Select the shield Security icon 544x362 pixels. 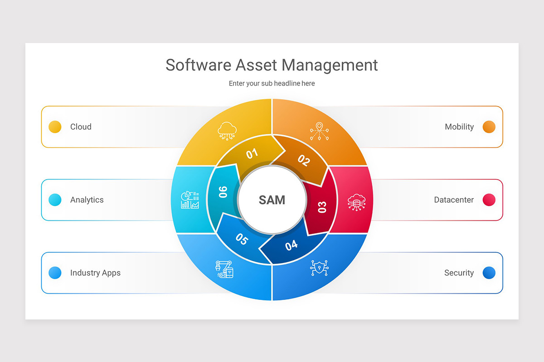click(x=319, y=268)
